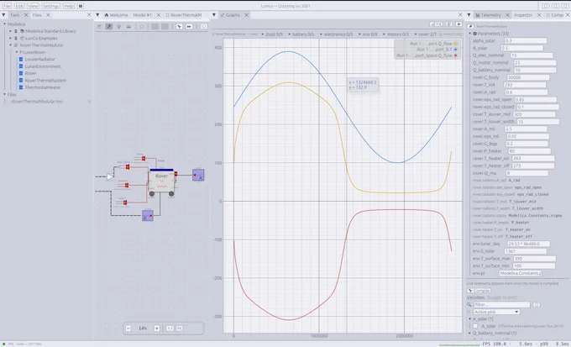Switch to the Inspector tab
The width and height of the screenshot is (571, 347).
click(x=523, y=15)
